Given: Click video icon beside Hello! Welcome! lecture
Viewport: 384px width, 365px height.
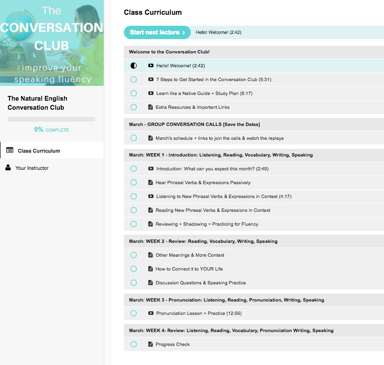Looking at the screenshot, I should pyautogui.click(x=151, y=66).
